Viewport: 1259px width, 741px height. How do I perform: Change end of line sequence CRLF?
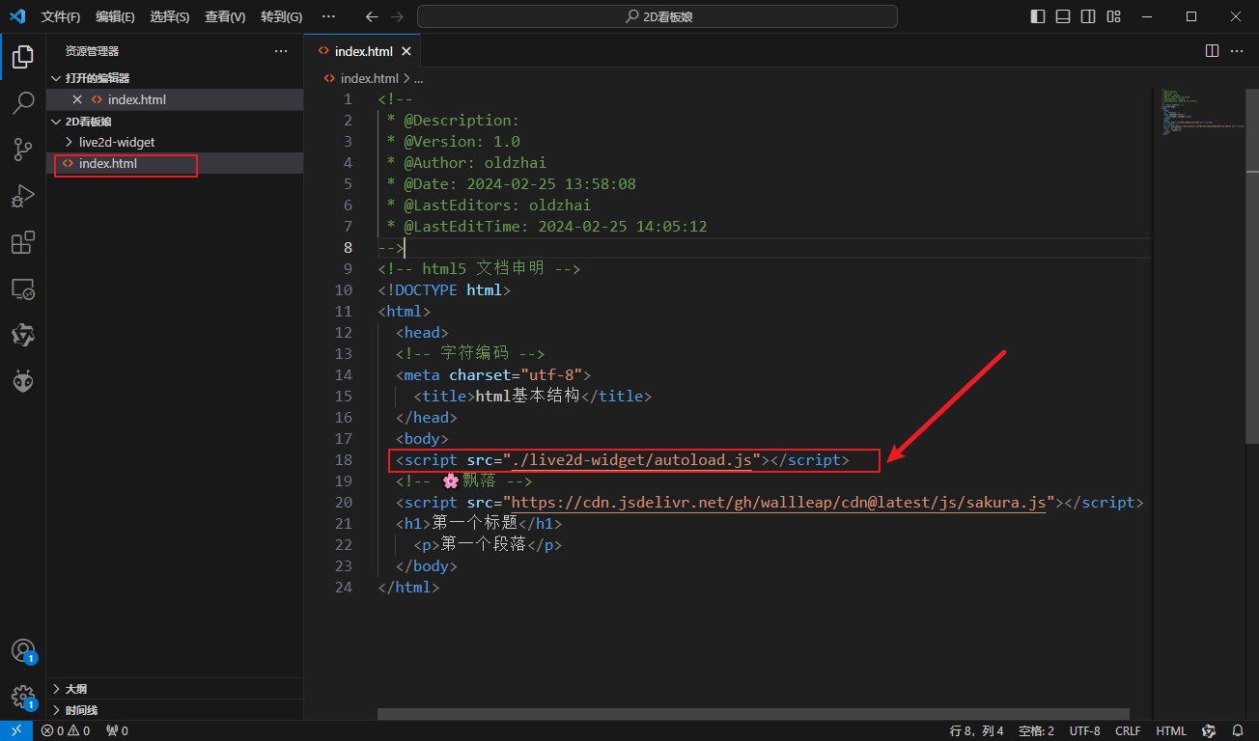click(1128, 730)
